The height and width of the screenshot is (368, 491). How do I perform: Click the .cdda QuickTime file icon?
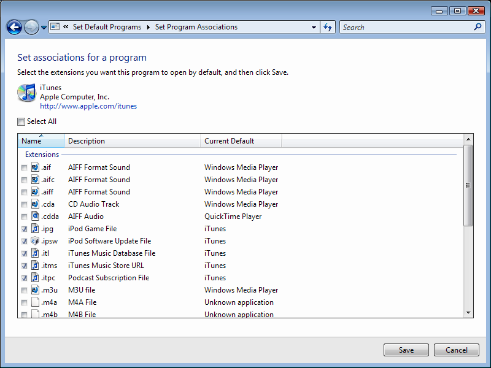[x=35, y=217]
